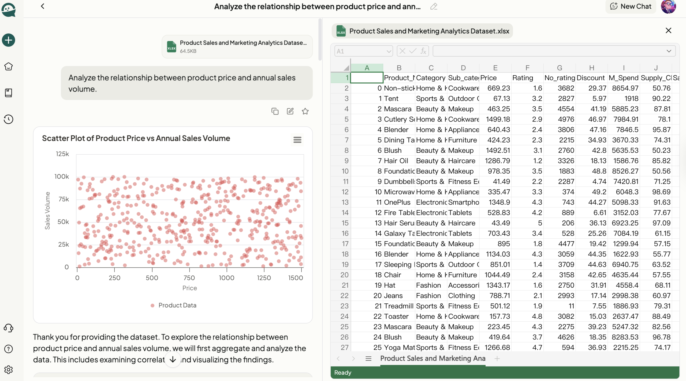The width and height of the screenshot is (686, 381).
Task: Open the support headset icon
Action: 9,328
